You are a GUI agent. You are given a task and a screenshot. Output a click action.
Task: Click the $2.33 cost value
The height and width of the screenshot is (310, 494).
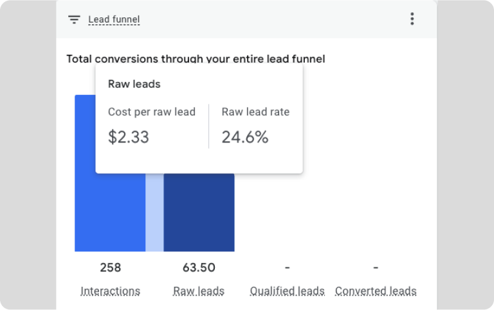128,137
